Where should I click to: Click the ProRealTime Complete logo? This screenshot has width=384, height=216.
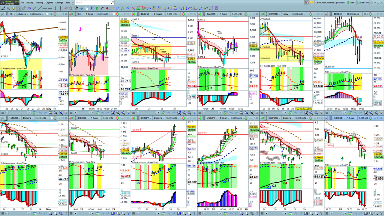[9, 3]
